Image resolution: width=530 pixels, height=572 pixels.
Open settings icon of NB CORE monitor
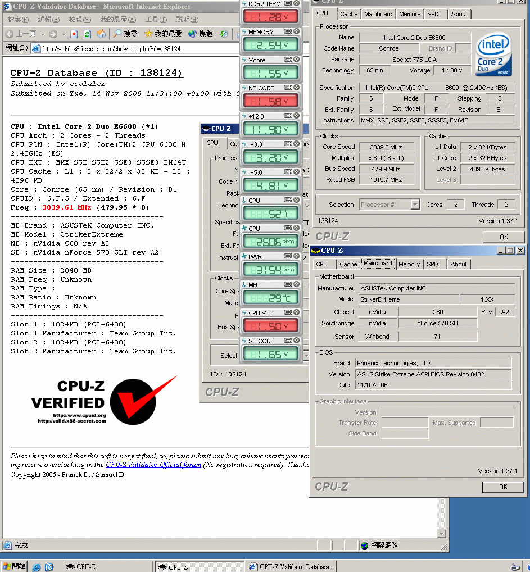[x=288, y=88]
